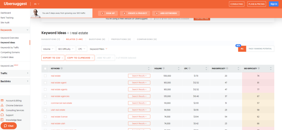
Task: Open the Chat widget
Action: 9,126
